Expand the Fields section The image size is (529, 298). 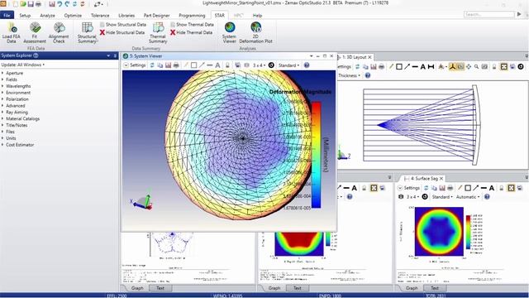point(2,79)
